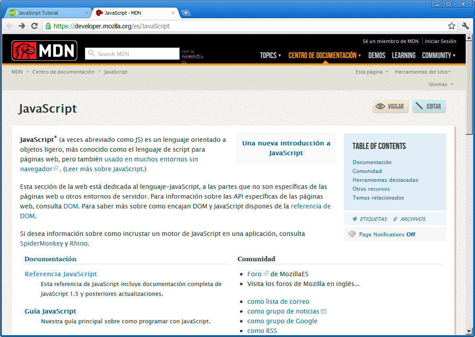Close the JavaScript - MDN tab
Screen dimensions: 475x337
[x=173, y=13]
